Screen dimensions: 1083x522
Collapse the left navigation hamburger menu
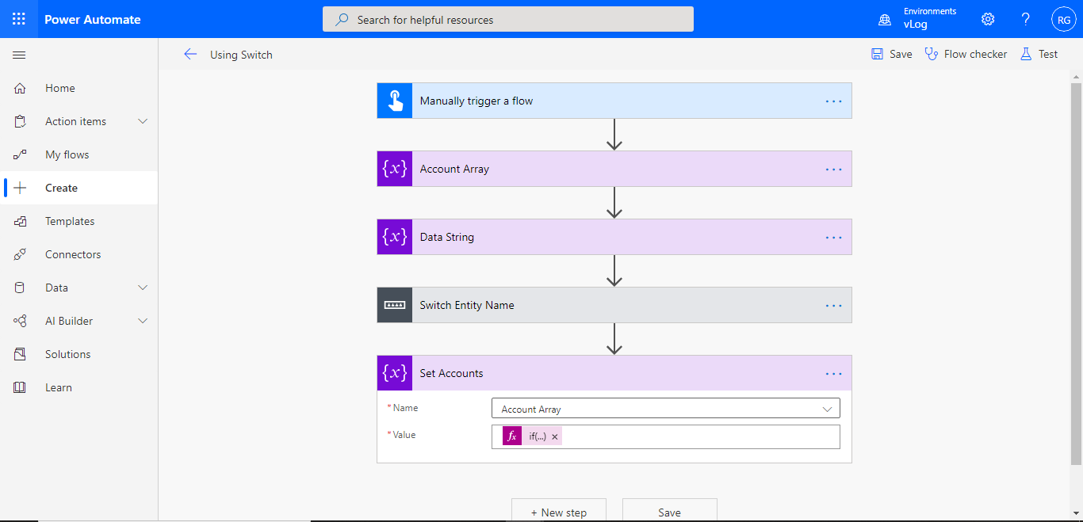20,55
